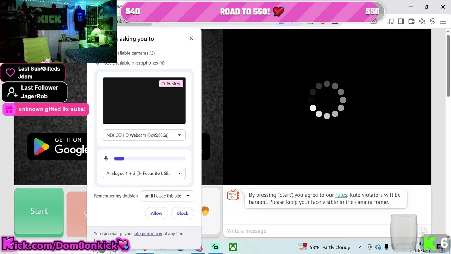Click the VPN shield icon in the toolbar

(x=433, y=22)
